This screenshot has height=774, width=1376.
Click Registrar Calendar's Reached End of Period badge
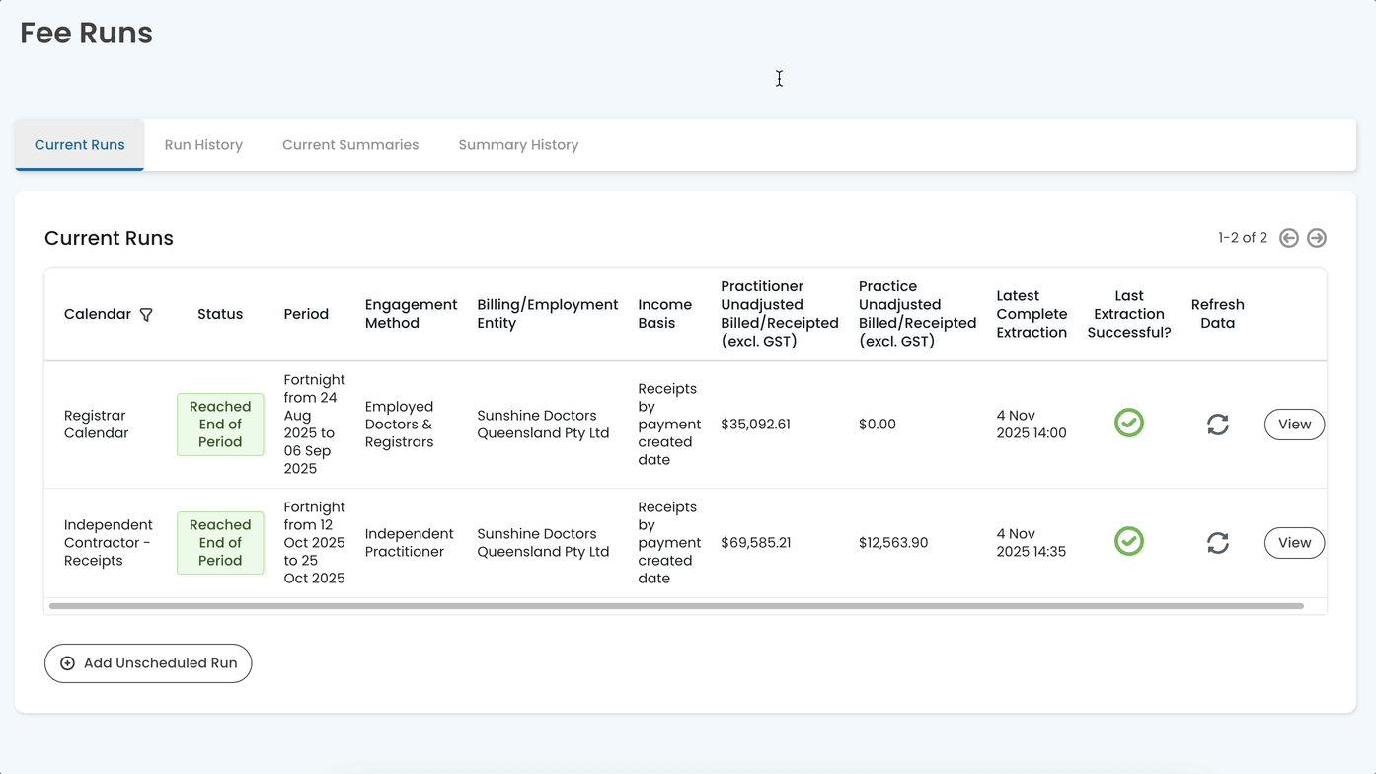pyautogui.click(x=220, y=425)
